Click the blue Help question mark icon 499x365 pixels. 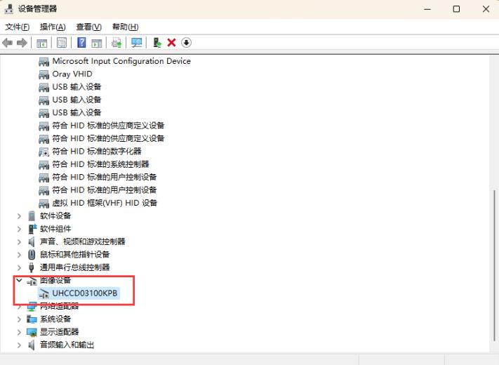[81, 43]
